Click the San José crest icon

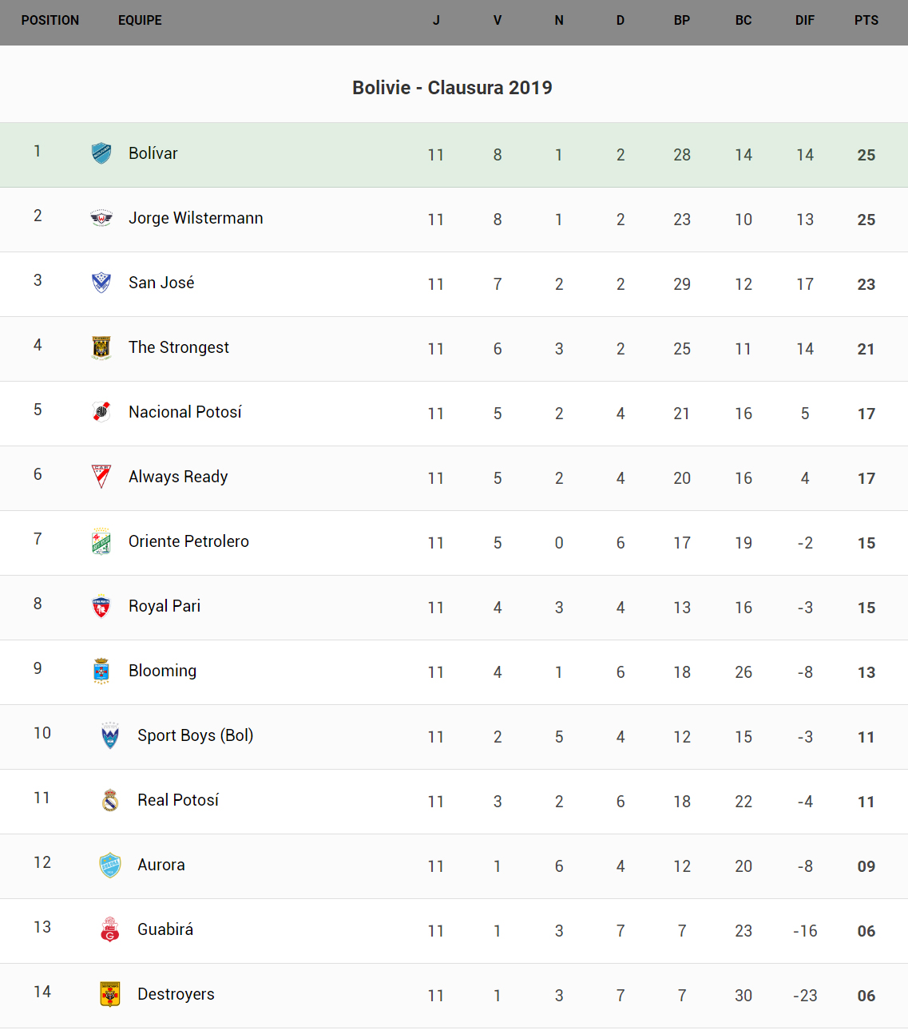coord(101,283)
